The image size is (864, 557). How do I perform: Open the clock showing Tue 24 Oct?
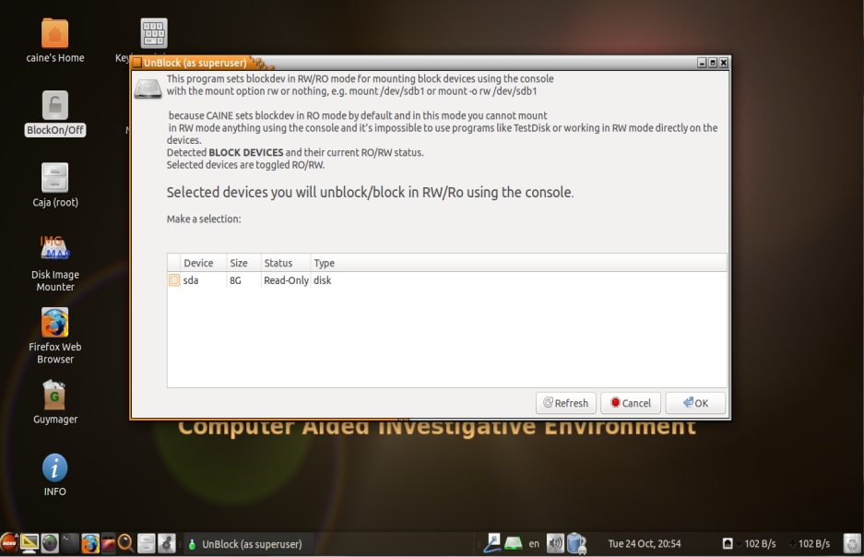coord(645,544)
